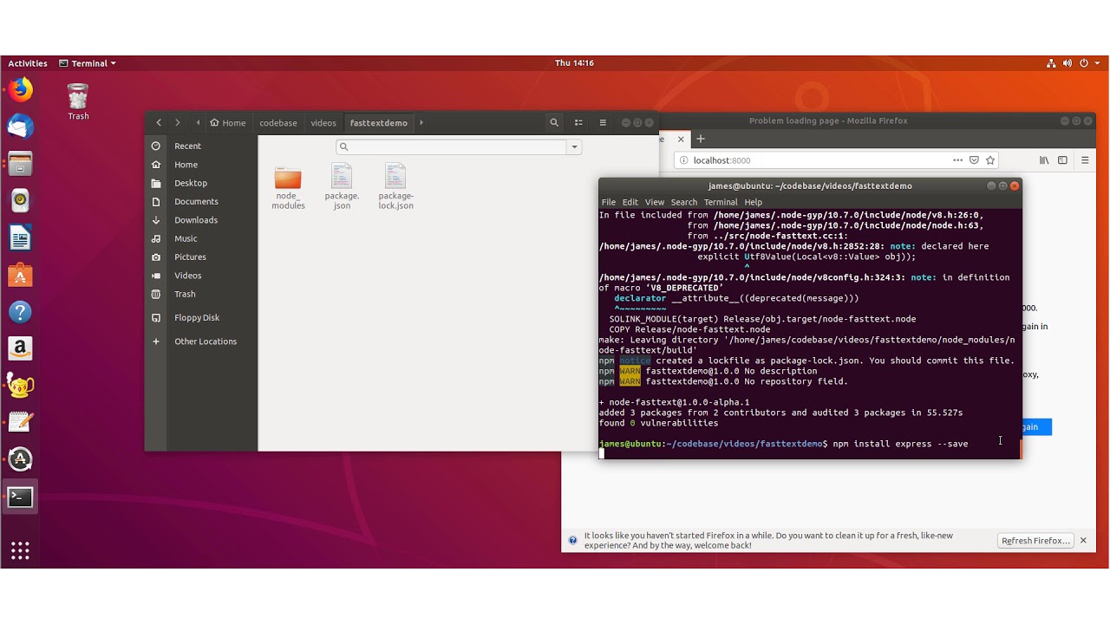This screenshot has width=1110, height=624.
Task: Open Firefox from the dock
Action: (x=20, y=89)
